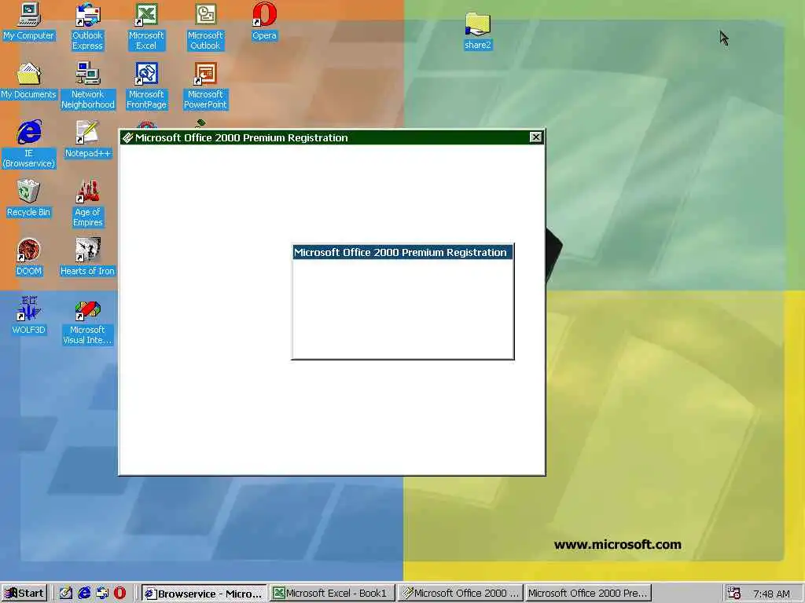Click the Show Desktop quick launch icon
Image resolution: width=805 pixels, height=603 pixels.
tap(66, 594)
